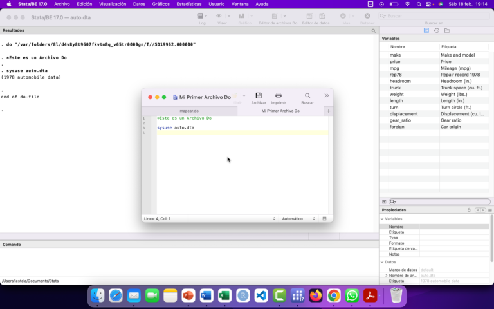Show the Variables panel view icon

pos(426,31)
